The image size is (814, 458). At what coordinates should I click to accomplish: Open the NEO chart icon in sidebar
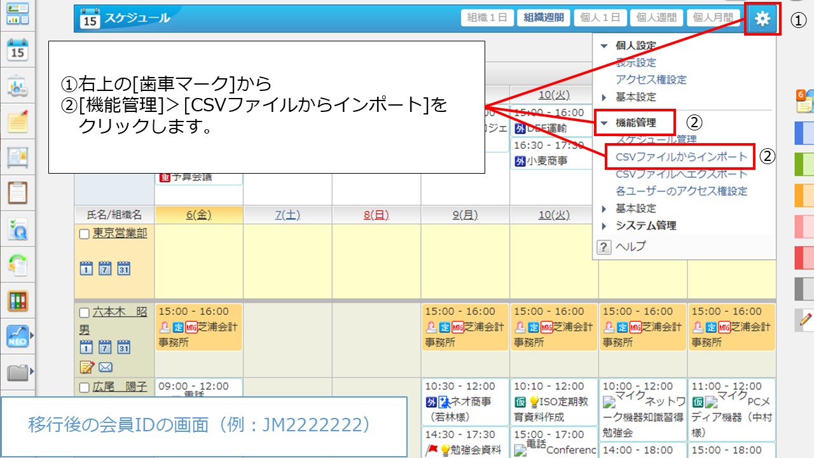(18, 337)
